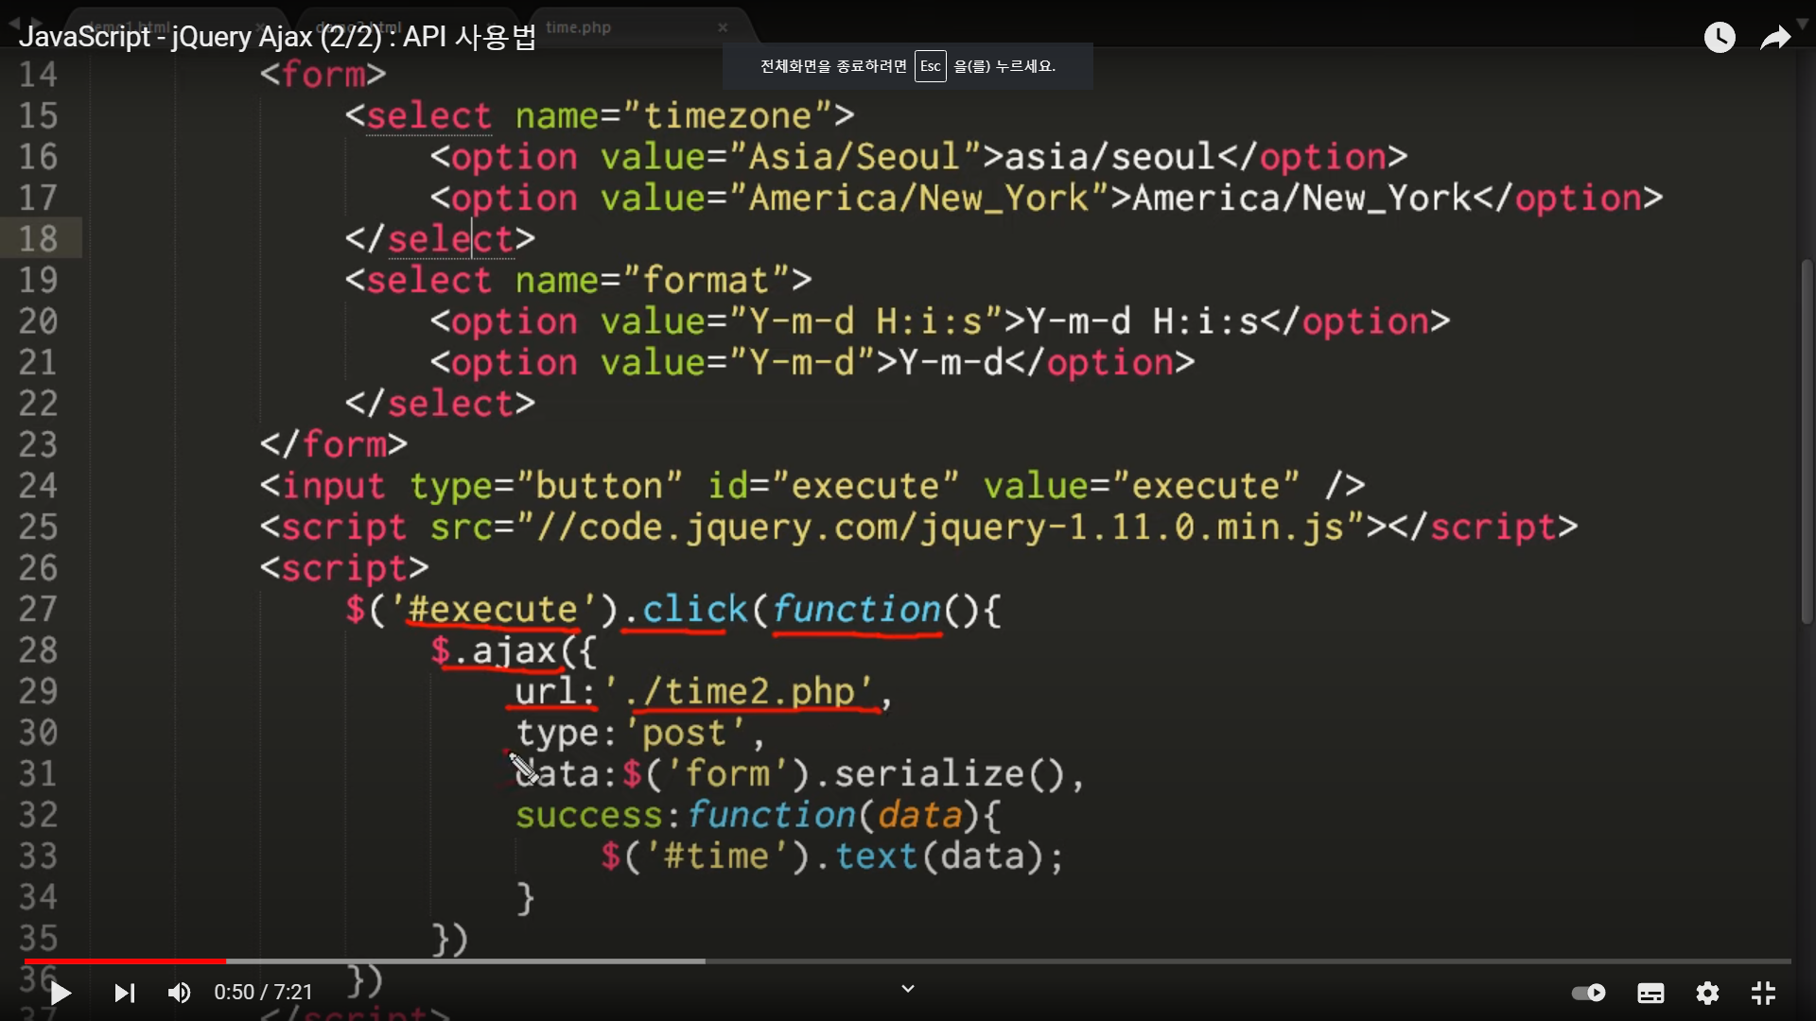Click id="execute" attribute on line 24
The image size is (1816, 1021).
(x=833, y=486)
